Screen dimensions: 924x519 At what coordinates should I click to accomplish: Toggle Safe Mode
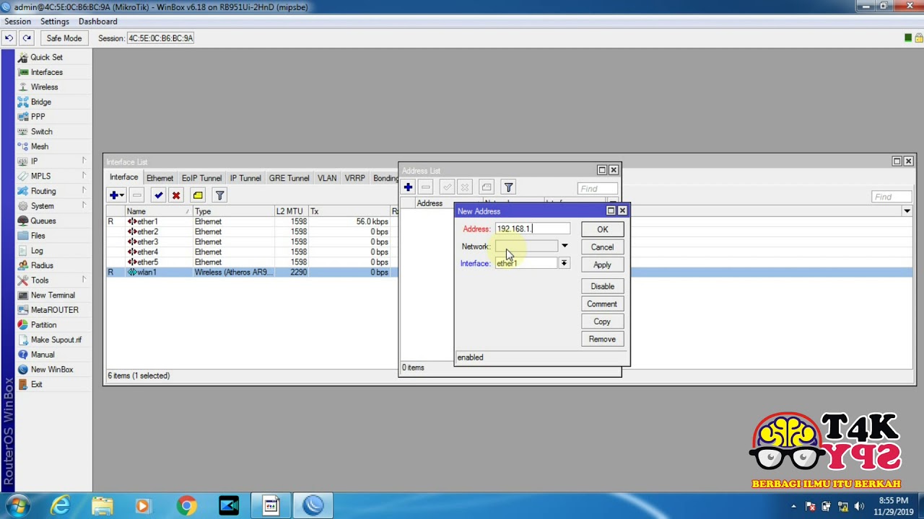[x=64, y=38]
